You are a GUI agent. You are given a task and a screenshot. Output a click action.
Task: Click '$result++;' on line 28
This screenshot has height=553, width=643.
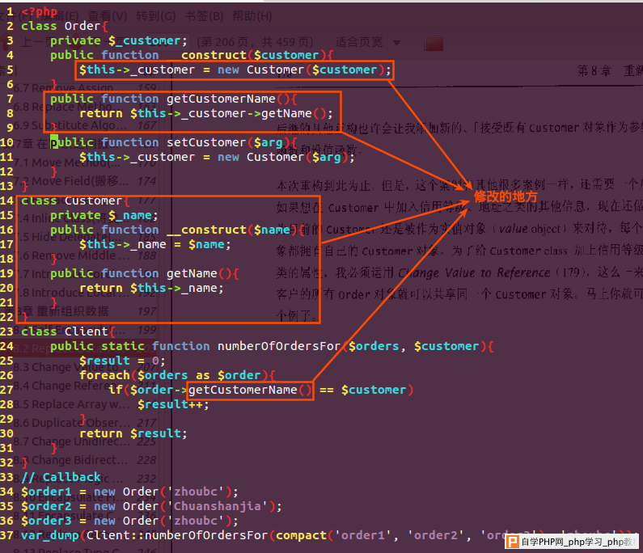173,404
